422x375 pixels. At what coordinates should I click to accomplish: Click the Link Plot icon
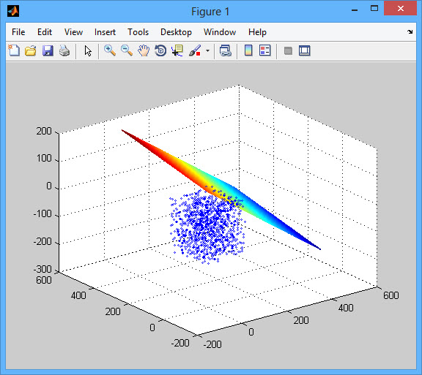point(225,50)
